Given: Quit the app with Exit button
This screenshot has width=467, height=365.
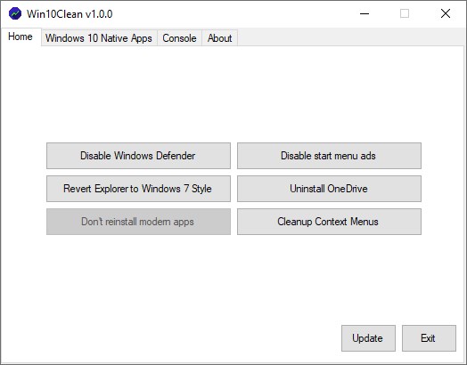Looking at the screenshot, I should coord(429,338).
